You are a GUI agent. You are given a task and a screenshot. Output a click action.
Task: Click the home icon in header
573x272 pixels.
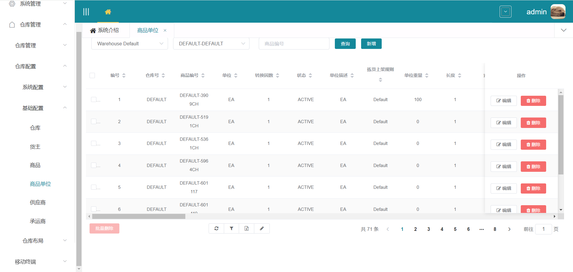pyautogui.click(x=108, y=12)
